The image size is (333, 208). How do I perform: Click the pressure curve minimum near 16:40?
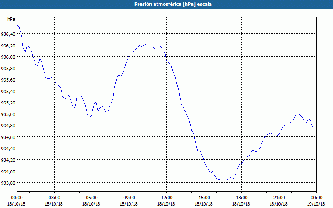225,183
